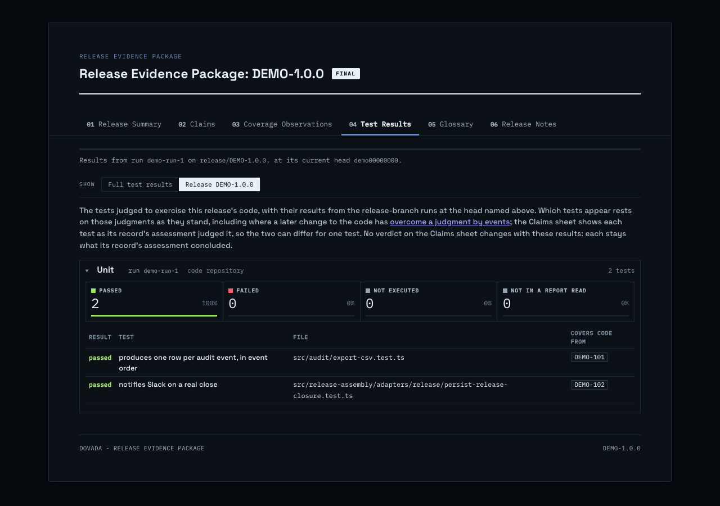Click the Result column header
This screenshot has width=720, height=506.
tap(100, 337)
